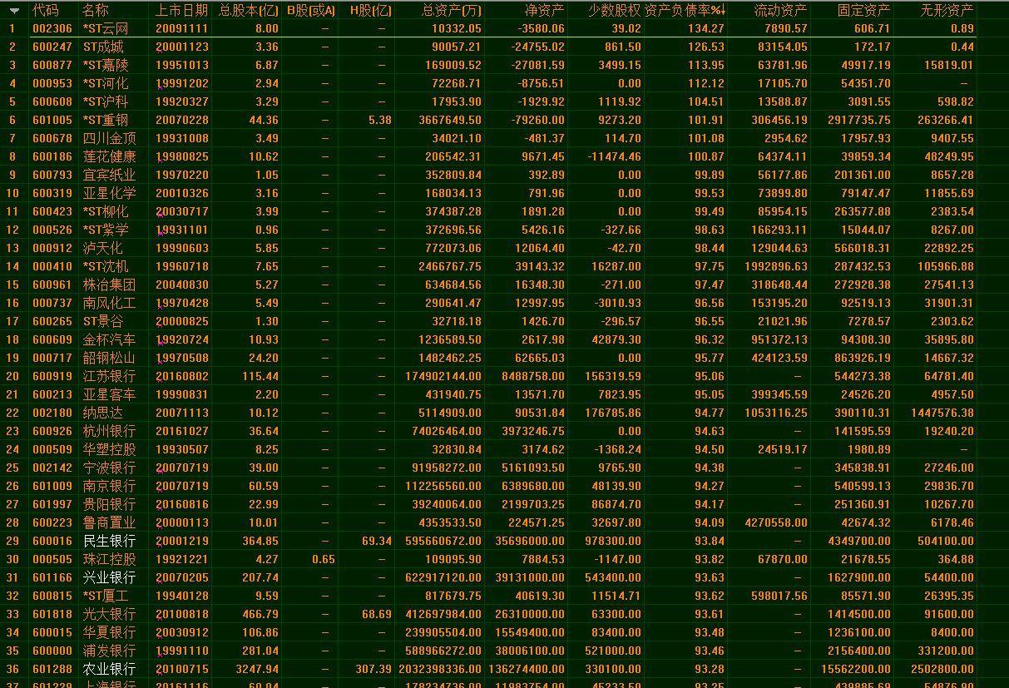Sort by 代码 column header
Screen dimensions: 1009x688
(x=46, y=10)
